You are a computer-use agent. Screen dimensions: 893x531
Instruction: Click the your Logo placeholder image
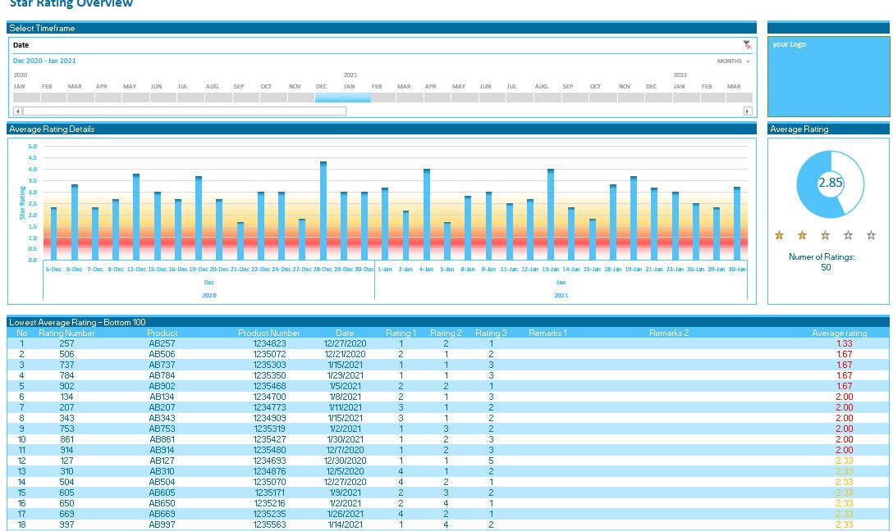pyautogui.click(x=827, y=78)
